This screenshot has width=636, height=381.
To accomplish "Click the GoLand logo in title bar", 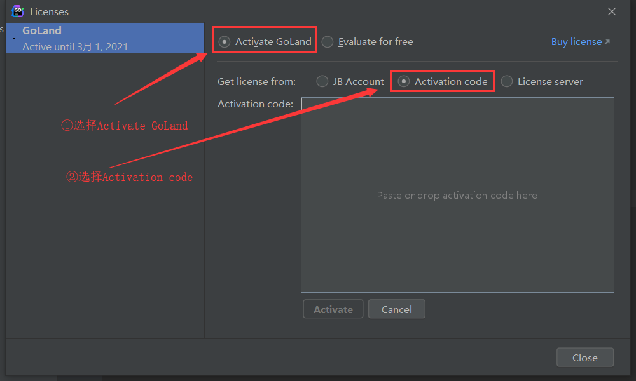I will pyautogui.click(x=18, y=11).
